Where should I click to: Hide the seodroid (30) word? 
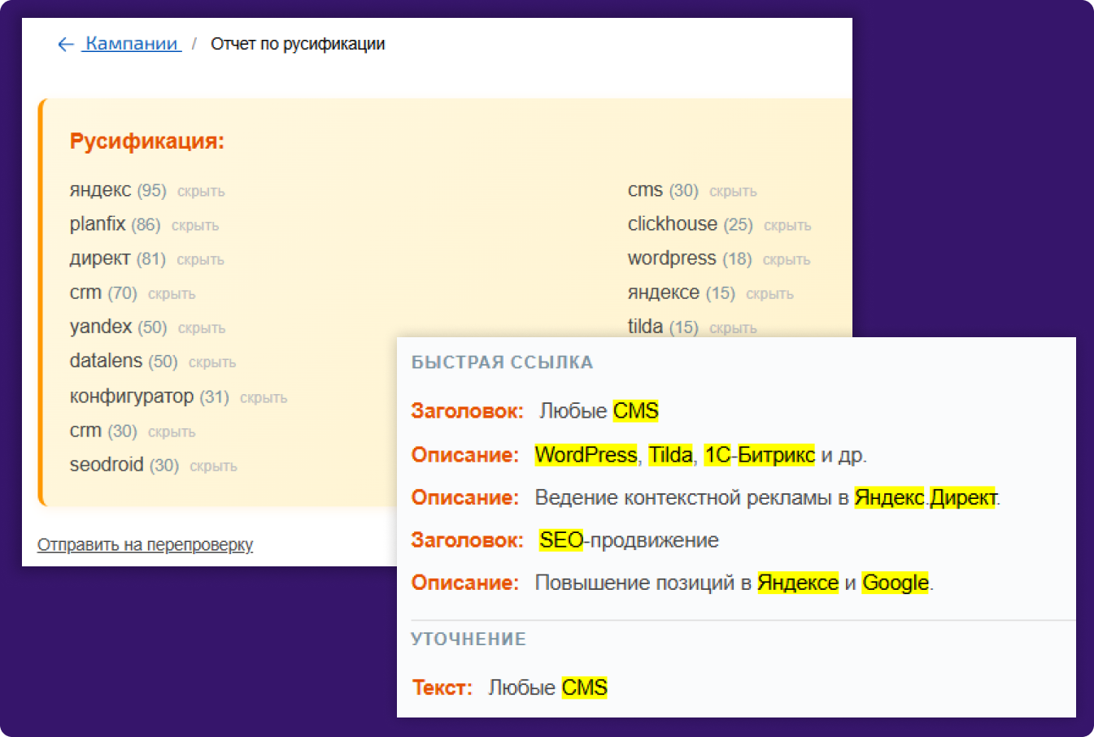(x=213, y=466)
